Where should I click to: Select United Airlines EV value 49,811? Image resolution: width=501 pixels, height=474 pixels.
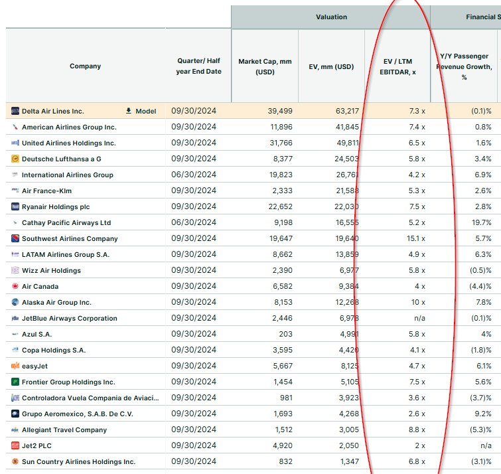(x=348, y=143)
